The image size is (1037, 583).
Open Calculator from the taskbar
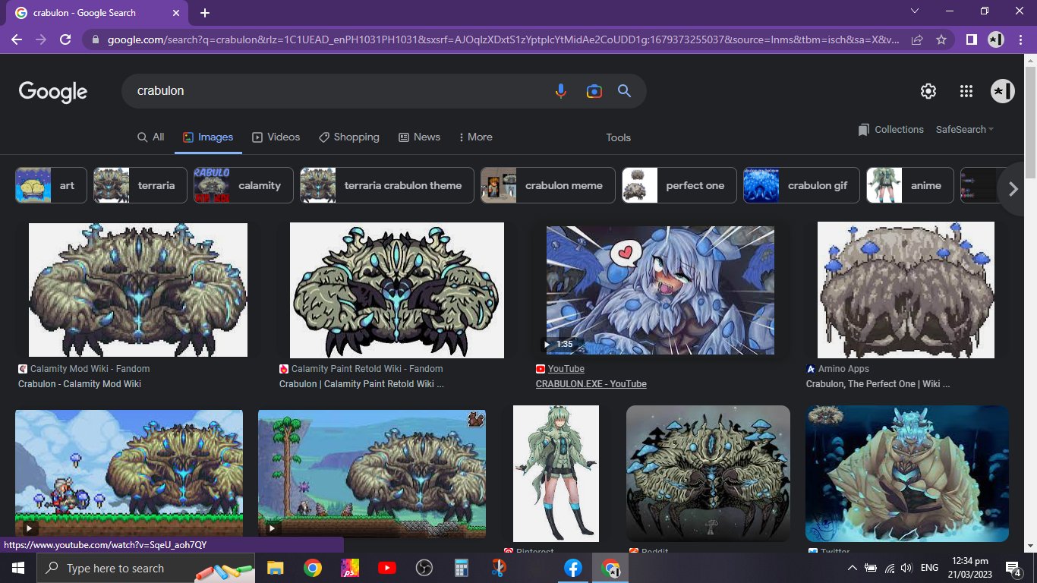[461, 568]
